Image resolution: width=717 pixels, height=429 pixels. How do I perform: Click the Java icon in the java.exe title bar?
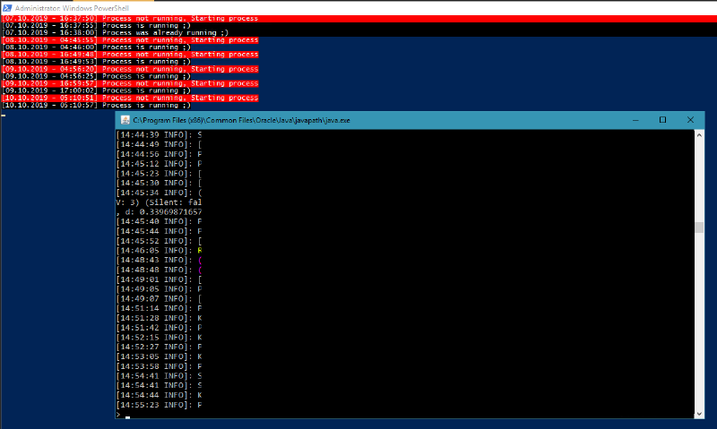pyautogui.click(x=125, y=120)
